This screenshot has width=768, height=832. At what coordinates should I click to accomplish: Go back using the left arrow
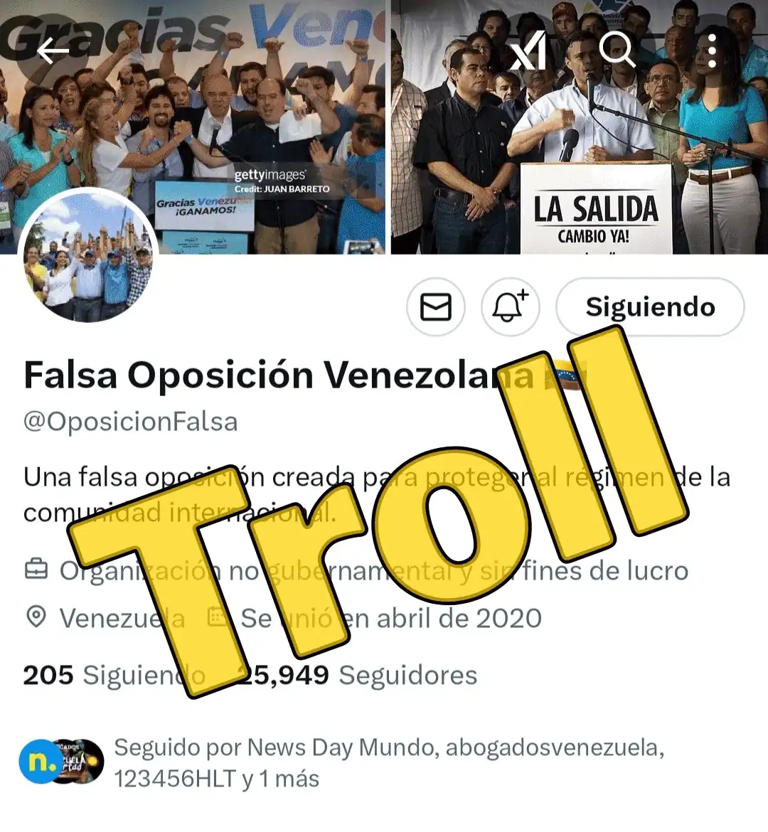tap(53, 51)
